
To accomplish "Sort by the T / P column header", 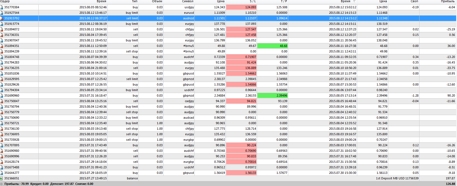I will pos(284,2).
